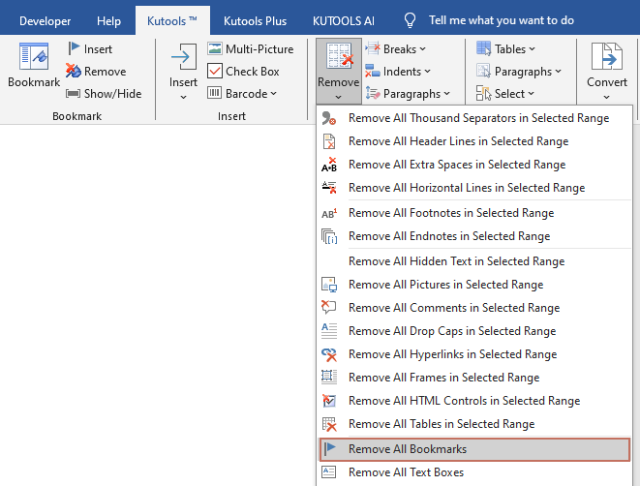Switch to the Help tab

108,20
